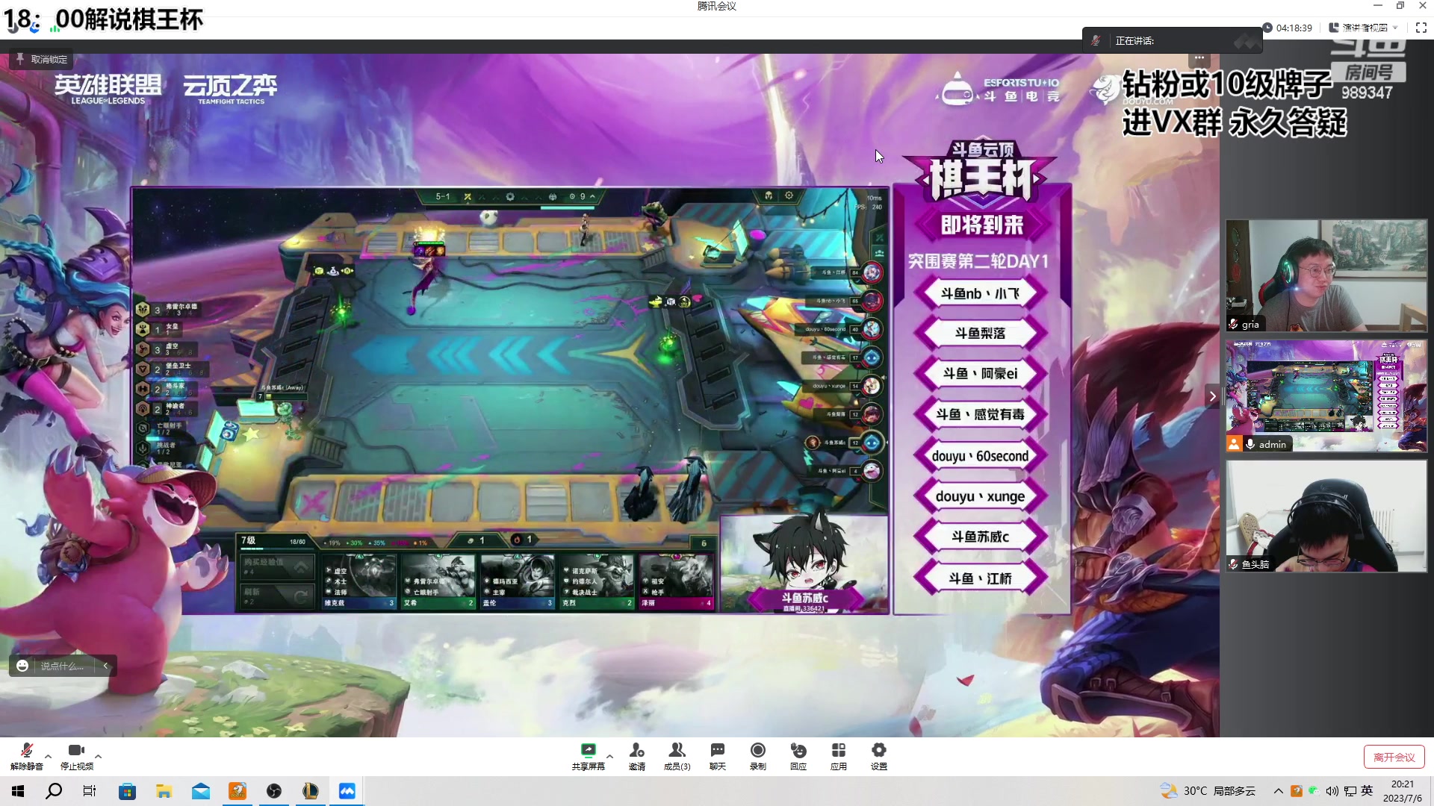Viewport: 1434px width, 806px height.
Task: Collapse participant video sidebar arrow
Action: pyautogui.click(x=1212, y=396)
